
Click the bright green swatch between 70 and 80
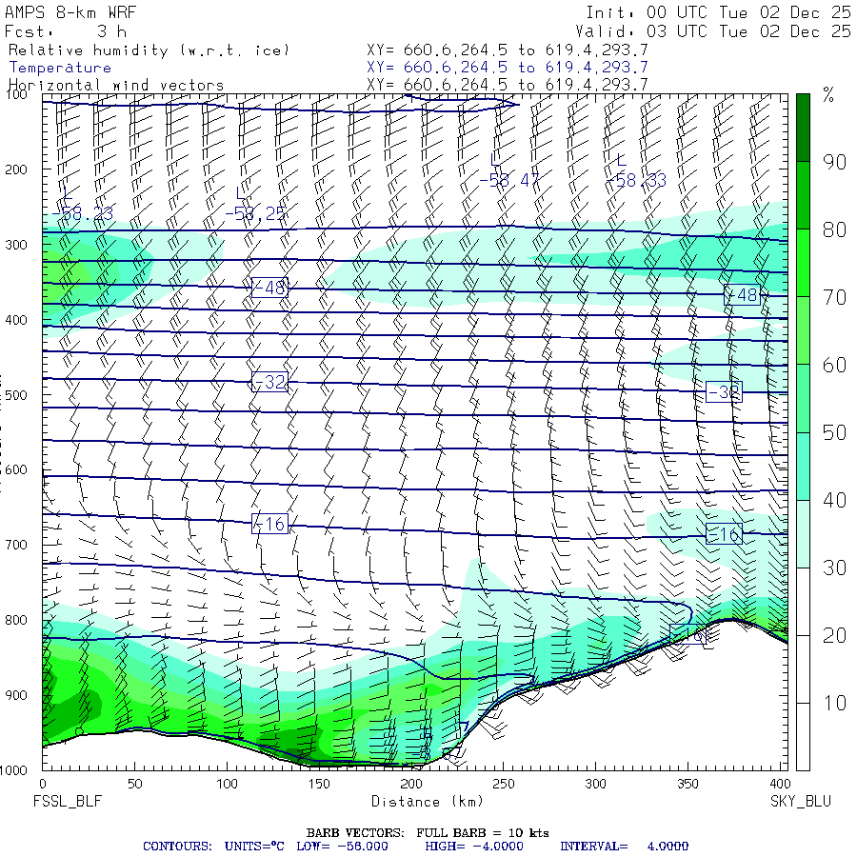(803, 263)
